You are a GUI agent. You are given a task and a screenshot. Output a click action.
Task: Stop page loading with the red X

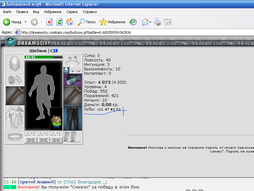click(x=49, y=22)
